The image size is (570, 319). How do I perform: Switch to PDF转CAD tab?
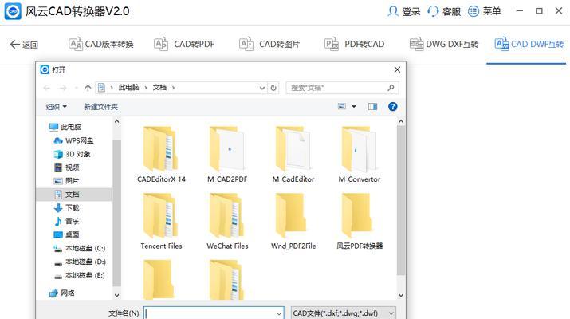coord(355,45)
